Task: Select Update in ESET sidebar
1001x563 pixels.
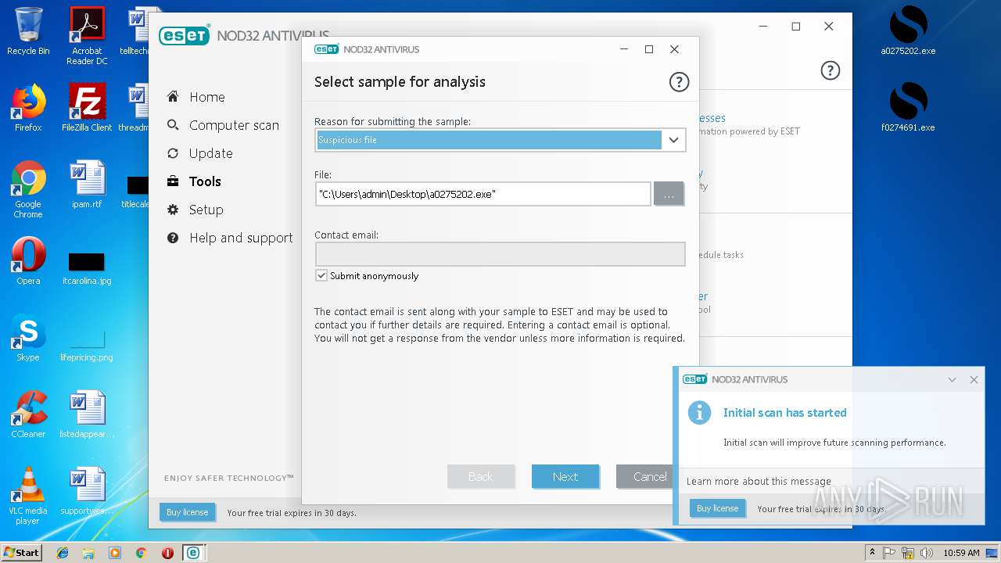Action: pos(210,153)
